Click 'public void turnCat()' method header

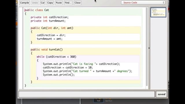[x=47, y=49]
